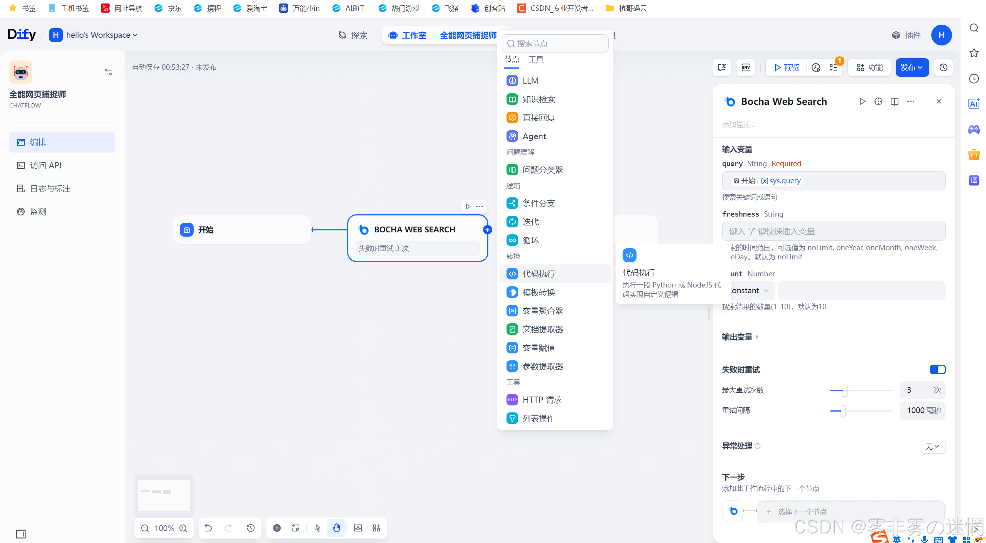The image size is (986, 543).
Task: Open canvas change history
Action: click(251, 528)
